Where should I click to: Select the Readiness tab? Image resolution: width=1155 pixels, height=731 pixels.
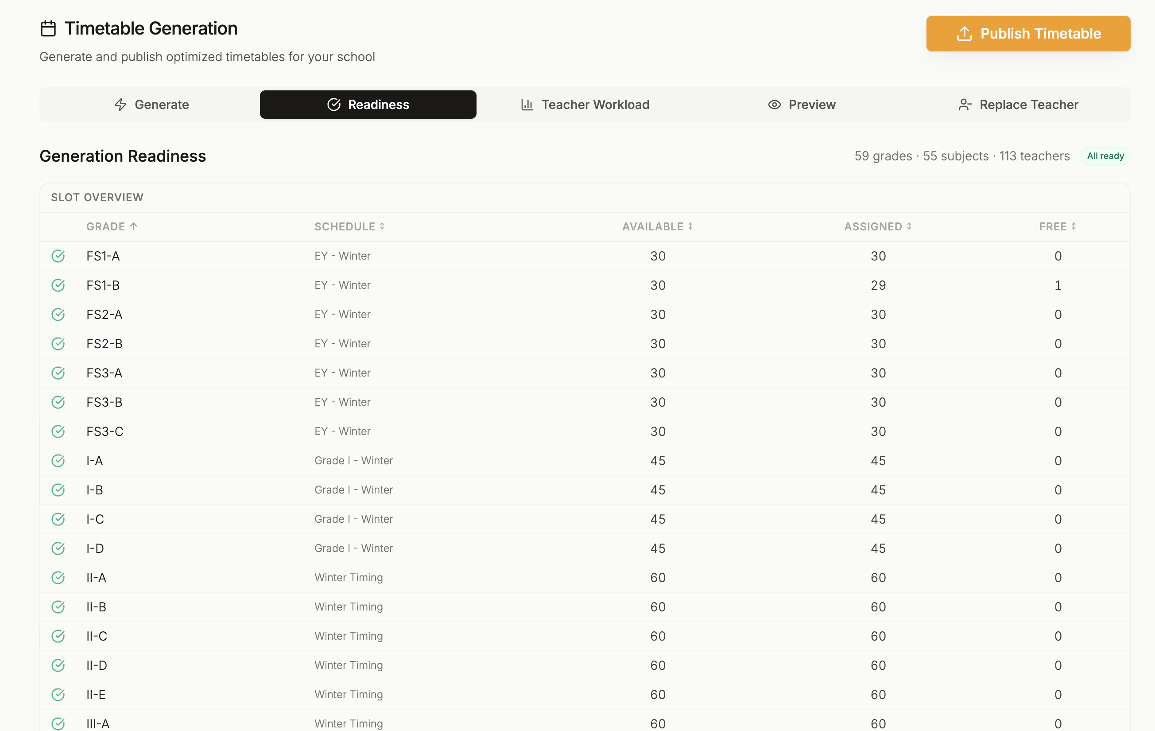coord(368,105)
